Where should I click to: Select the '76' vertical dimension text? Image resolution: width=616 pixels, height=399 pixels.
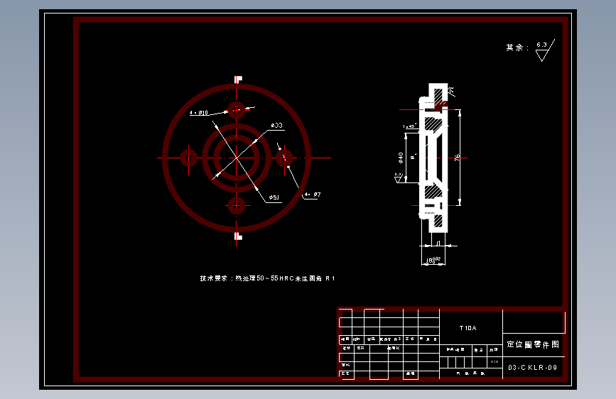pos(457,158)
